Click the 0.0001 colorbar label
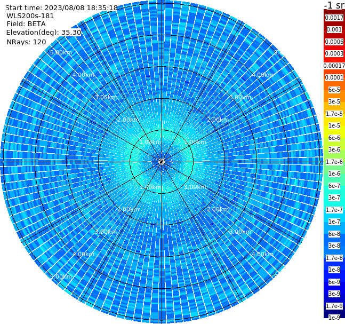Image resolution: width=345 pixels, height=324 pixels. pyautogui.click(x=334, y=78)
